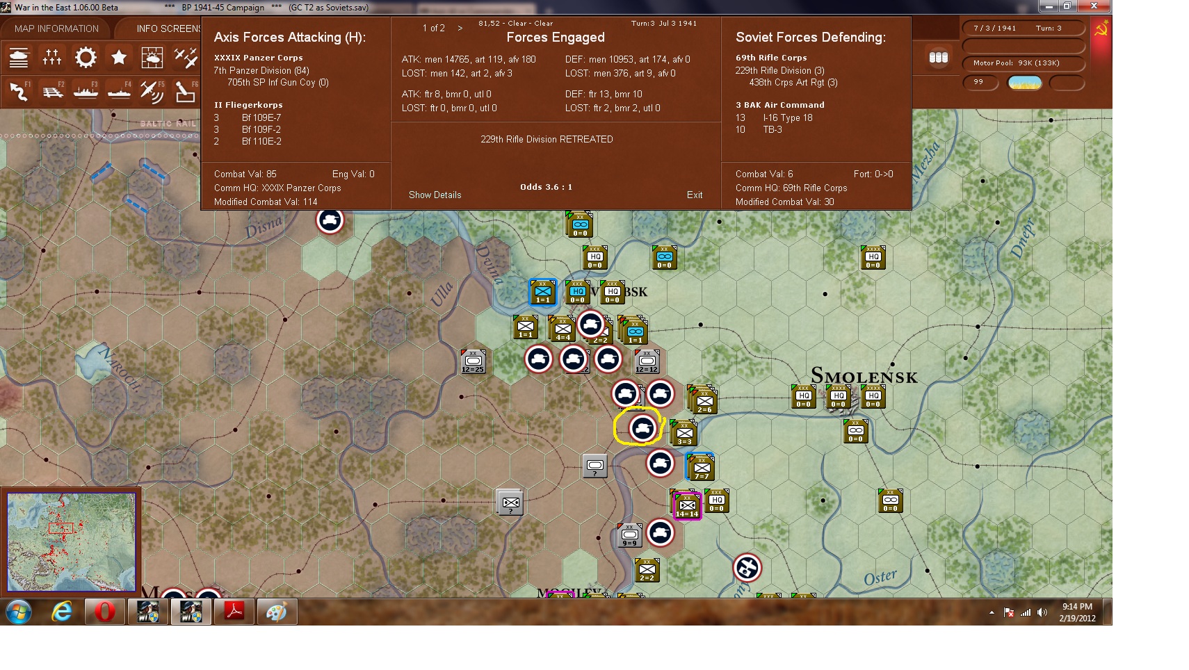Image resolution: width=1189 pixels, height=670 pixels.
Task: Show hidden system tray icons
Action: pos(992,612)
